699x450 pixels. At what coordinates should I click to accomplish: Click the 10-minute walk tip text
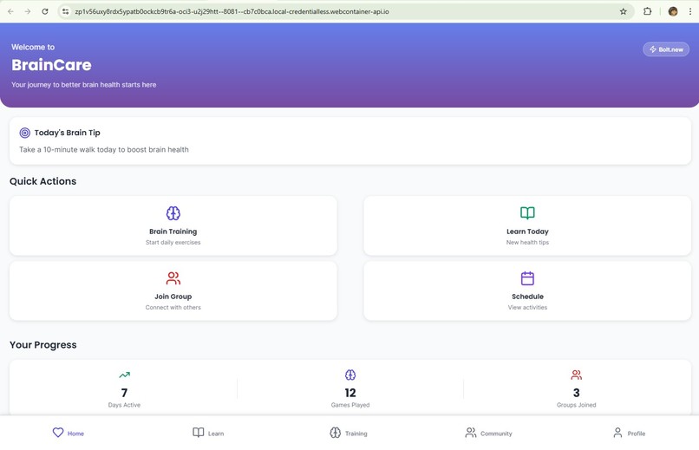104,150
